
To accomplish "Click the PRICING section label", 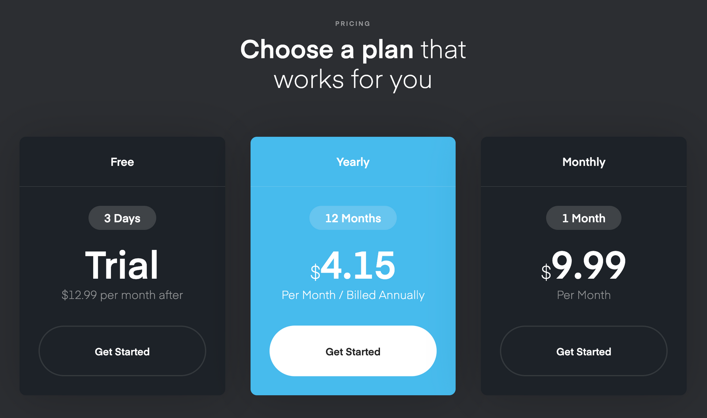I will 353,24.
